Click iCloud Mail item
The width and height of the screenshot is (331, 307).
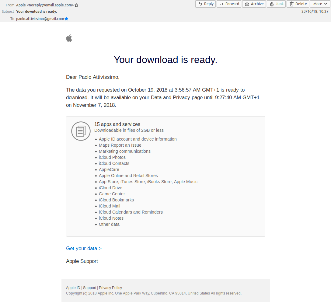pos(109,206)
